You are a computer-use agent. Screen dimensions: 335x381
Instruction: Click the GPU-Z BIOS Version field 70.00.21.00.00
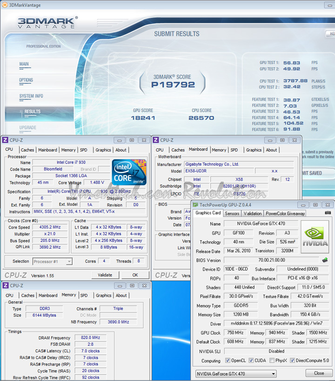tap(271, 260)
